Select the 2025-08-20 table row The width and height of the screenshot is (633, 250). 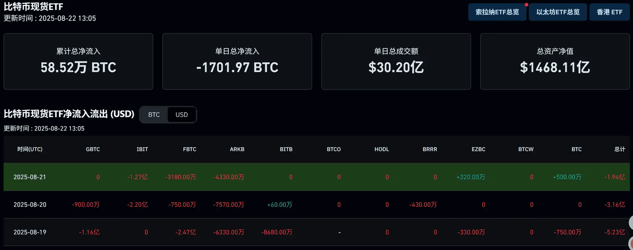point(316,204)
